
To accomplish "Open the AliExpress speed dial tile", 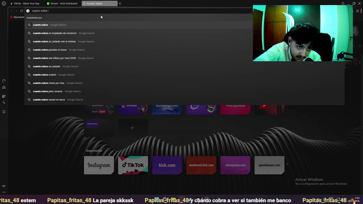I will point(235,109).
